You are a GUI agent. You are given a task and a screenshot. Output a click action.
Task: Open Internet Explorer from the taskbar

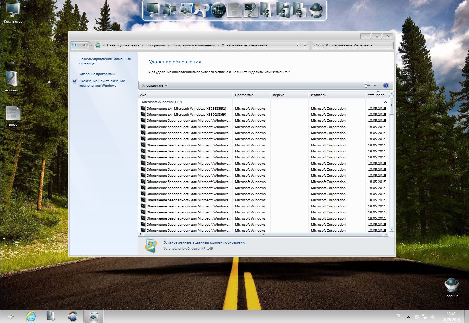[31, 317]
